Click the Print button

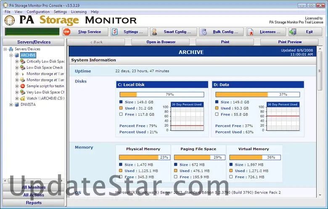[225, 42]
